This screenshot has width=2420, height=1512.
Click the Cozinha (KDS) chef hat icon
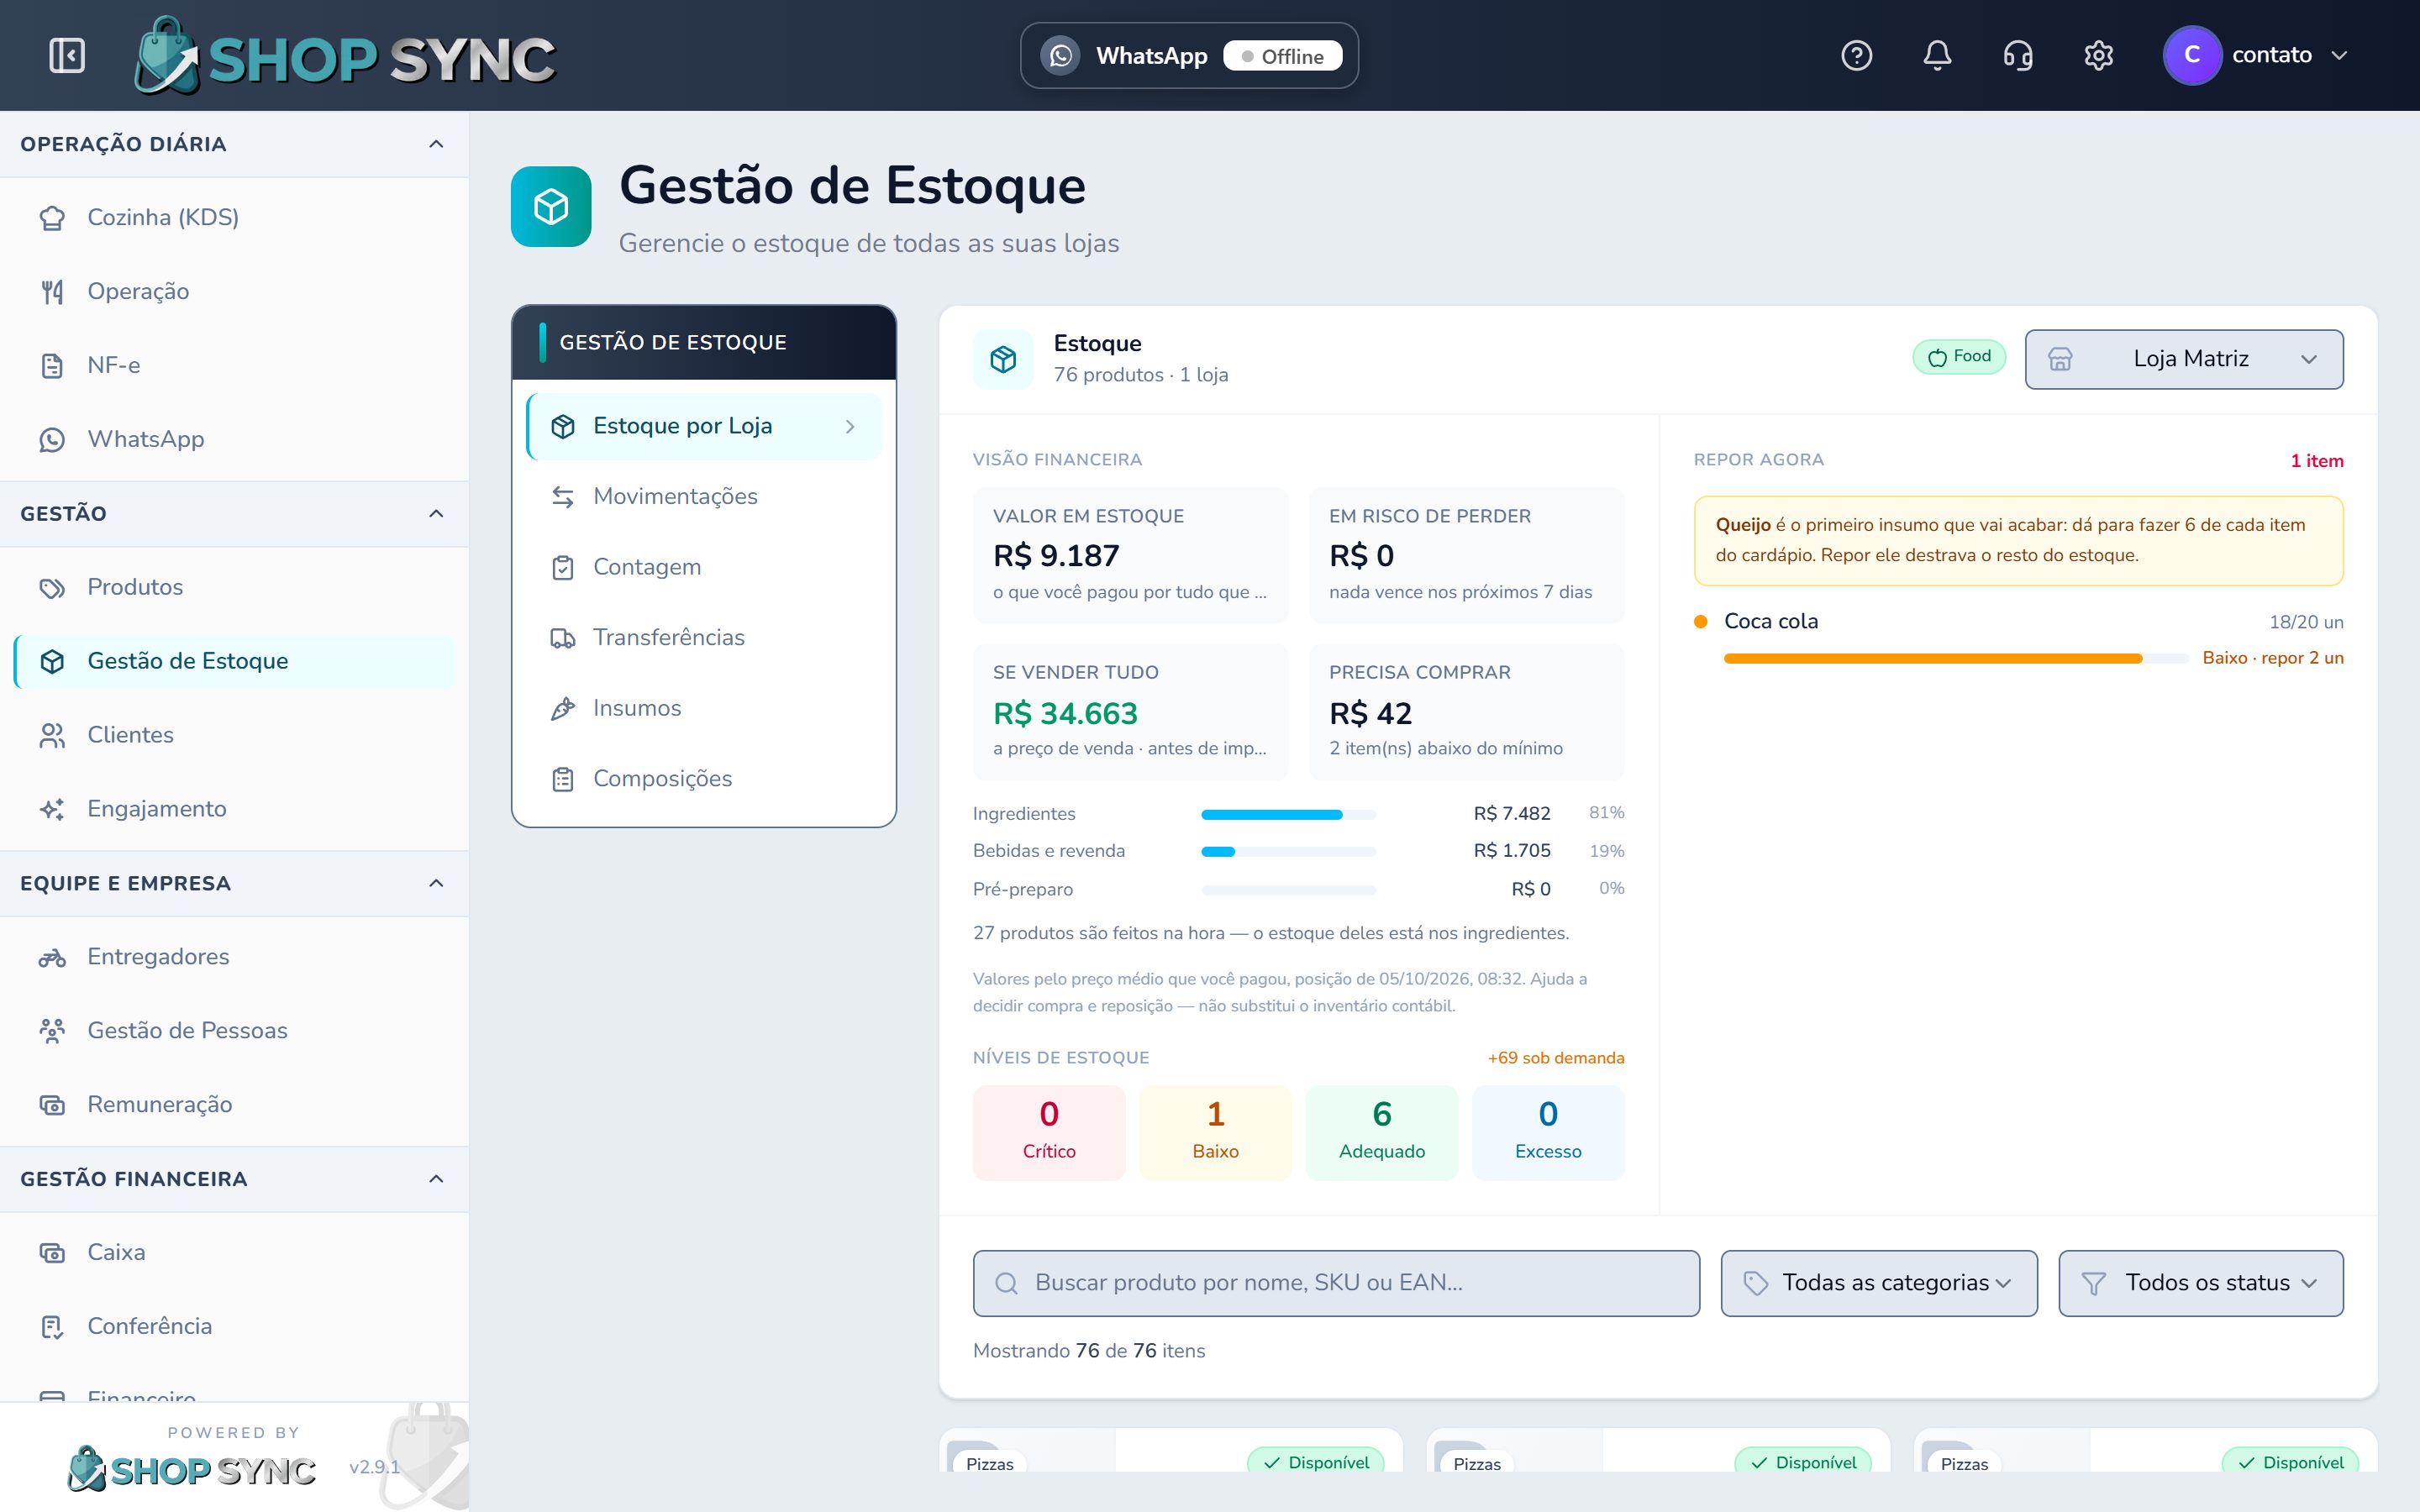52,218
